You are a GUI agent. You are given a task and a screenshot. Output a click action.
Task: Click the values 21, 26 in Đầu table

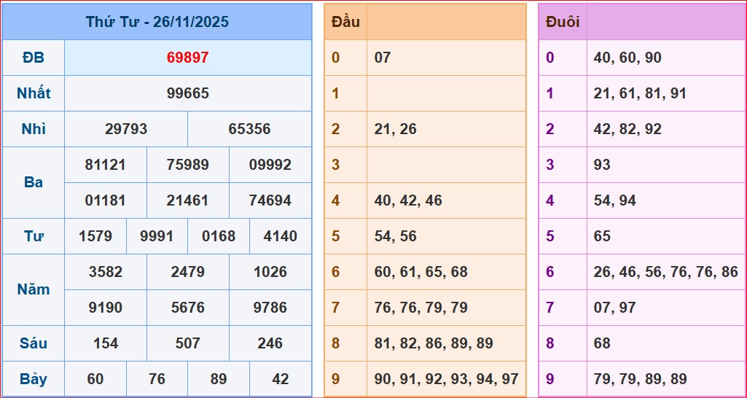point(396,129)
